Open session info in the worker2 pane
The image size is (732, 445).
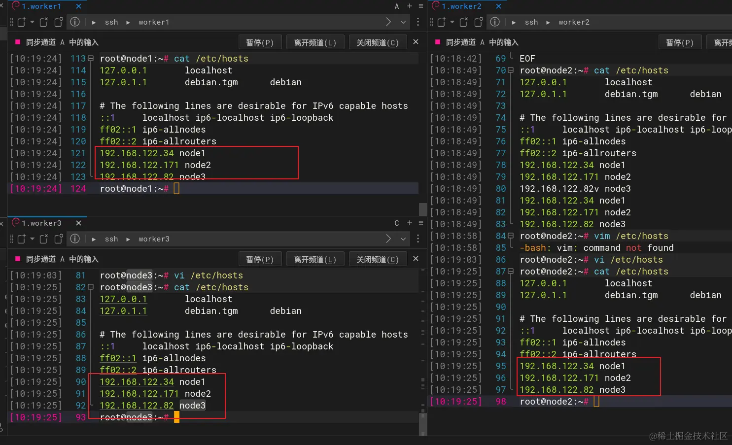point(495,22)
